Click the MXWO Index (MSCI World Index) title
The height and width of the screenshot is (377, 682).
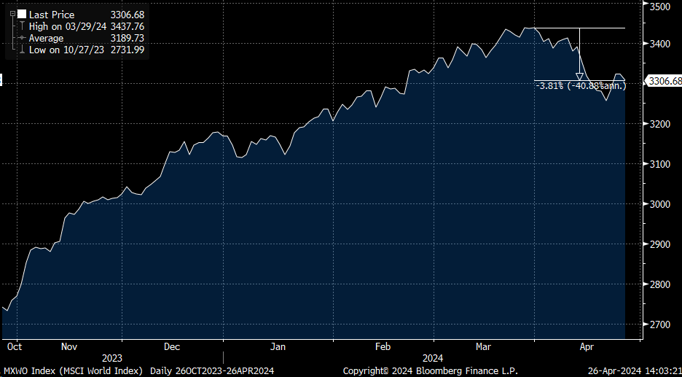click(73, 370)
